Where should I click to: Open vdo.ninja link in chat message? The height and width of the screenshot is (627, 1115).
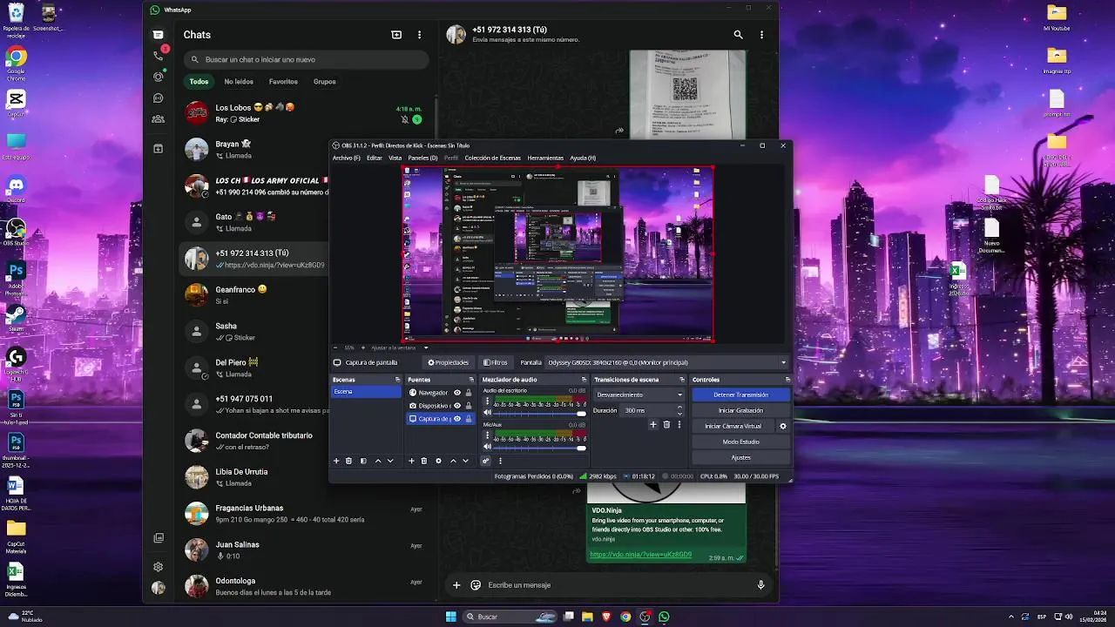tap(641, 555)
